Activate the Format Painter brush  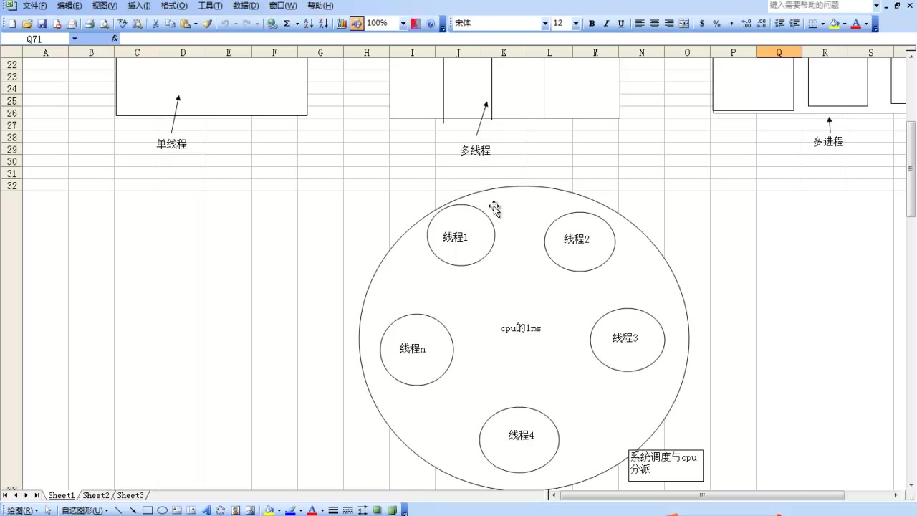(208, 24)
